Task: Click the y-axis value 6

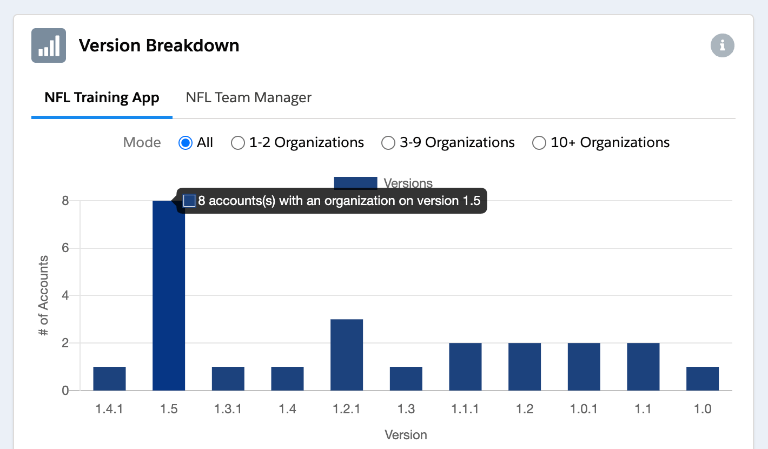Action: pyautogui.click(x=65, y=248)
